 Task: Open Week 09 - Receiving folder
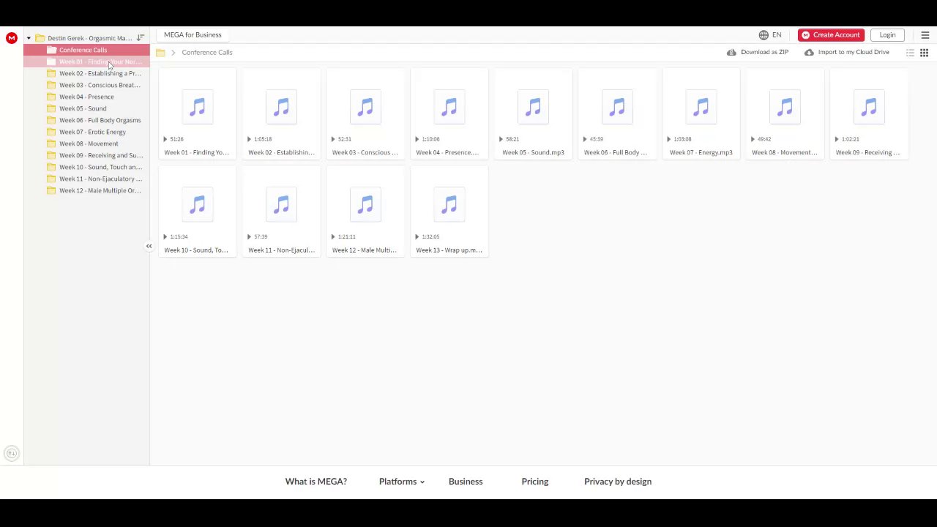[86, 155]
